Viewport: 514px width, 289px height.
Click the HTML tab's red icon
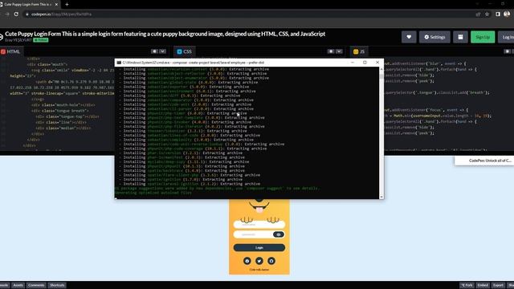coord(3,51)
